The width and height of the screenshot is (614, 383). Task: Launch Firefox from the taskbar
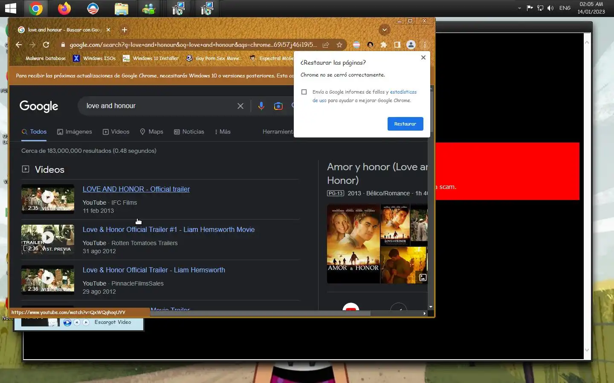(x=64, y=8)
